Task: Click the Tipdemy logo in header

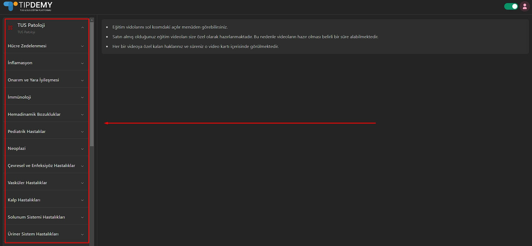Action: pos(28,6)
